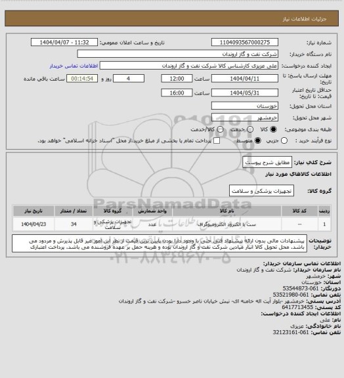Screen dimensions: 344x378
Task: Select the خدمت radio button
Action: point(250,129)
